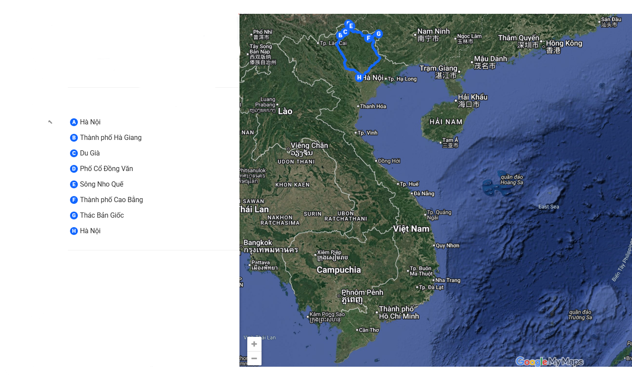Select the F marker on the map
This screenshot has height=377, width=632.
pos(368,38)
